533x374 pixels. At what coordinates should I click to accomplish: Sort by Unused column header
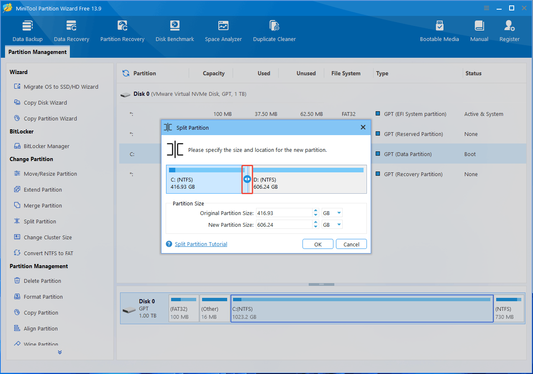306,73
